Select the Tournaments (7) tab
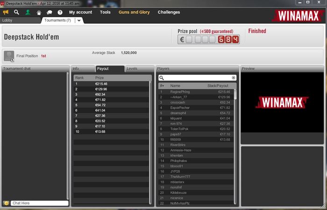Image resolution: width=327 pixels, height=210 pixels. pyautogui.click(x=57, y=20)
